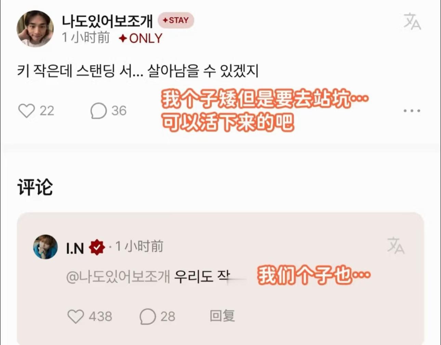The width and height of the screenshot is (441, 345).
Task: Tap the ONLY fan-only label
Action: (141, 38)
